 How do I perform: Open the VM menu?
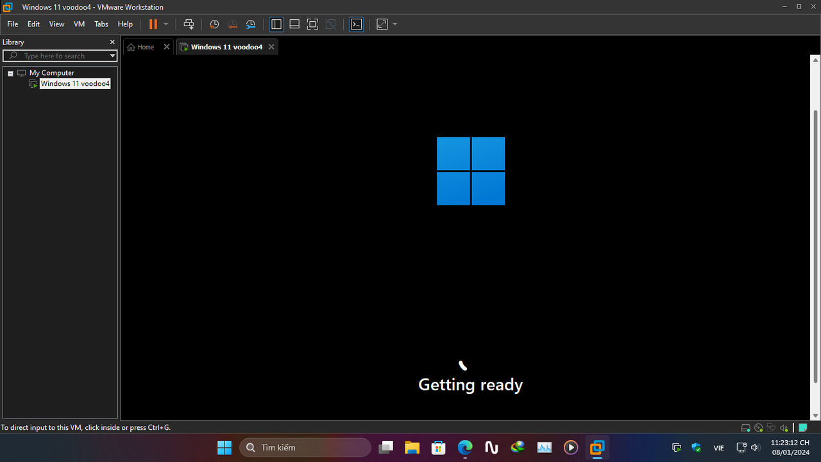click(79, 24)
